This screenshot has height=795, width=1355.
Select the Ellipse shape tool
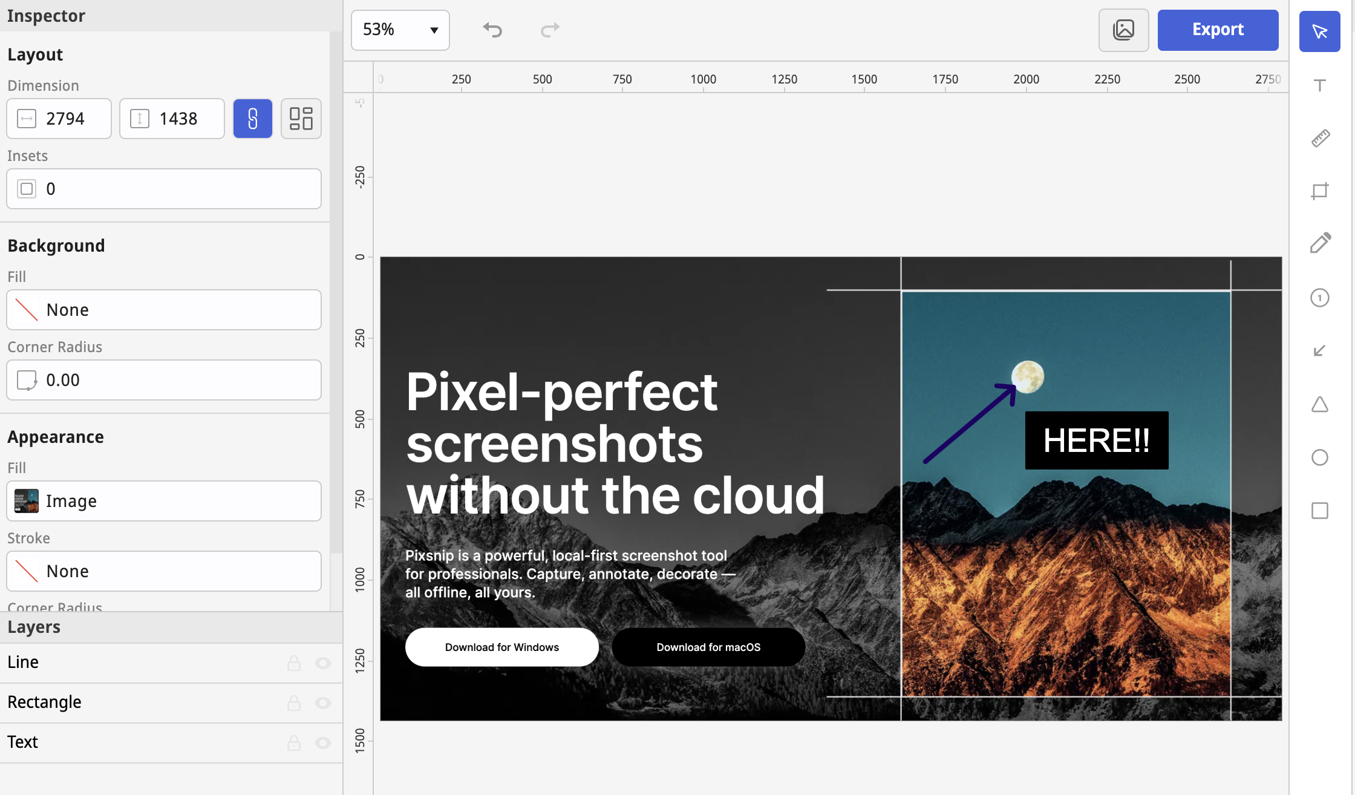[x=1320, y=457]
